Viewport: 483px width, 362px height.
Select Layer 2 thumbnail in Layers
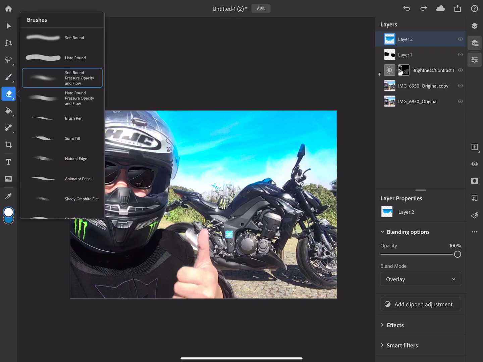pos(389,39)
